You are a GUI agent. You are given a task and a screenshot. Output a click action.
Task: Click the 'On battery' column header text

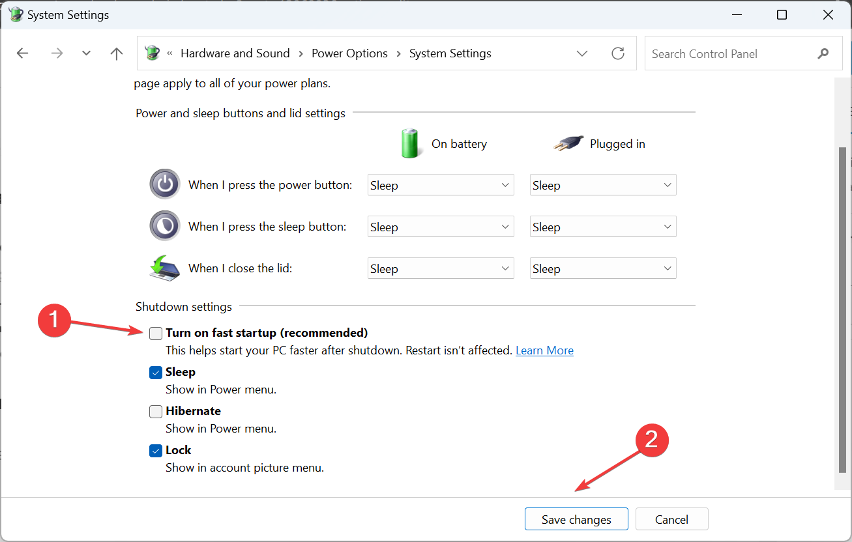[x=459, y=144]
